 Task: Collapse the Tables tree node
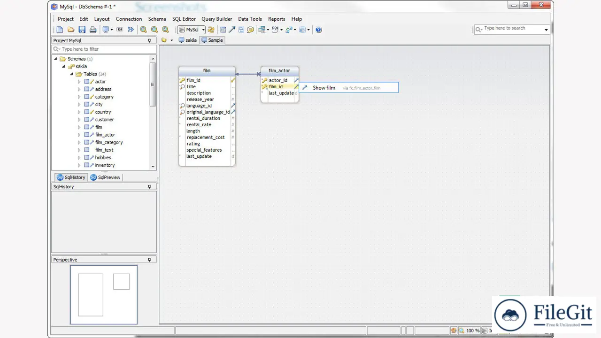72,74
